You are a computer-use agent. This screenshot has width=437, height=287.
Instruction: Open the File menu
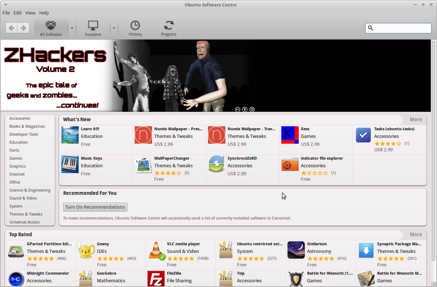pyautogui.click(x=6, y=13)
